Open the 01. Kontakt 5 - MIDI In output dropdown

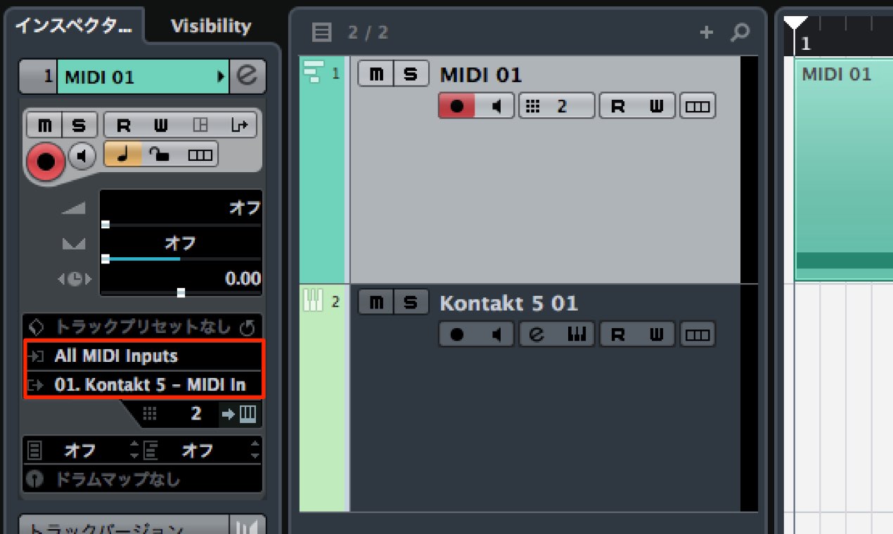pos(143,384)
